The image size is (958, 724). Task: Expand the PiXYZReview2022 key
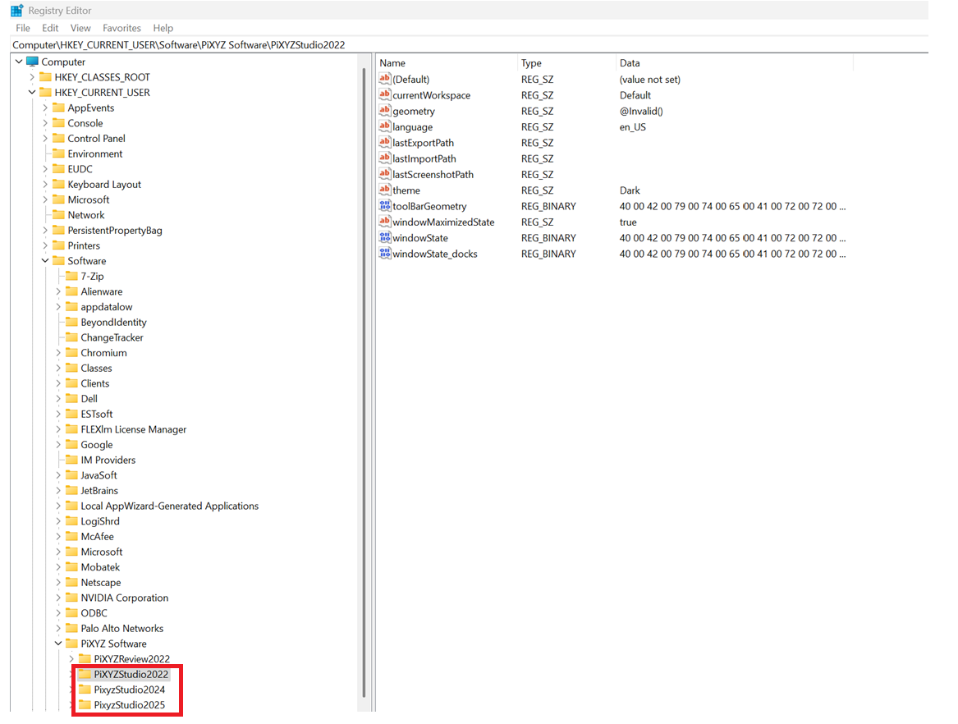click(x=71, y=658)
